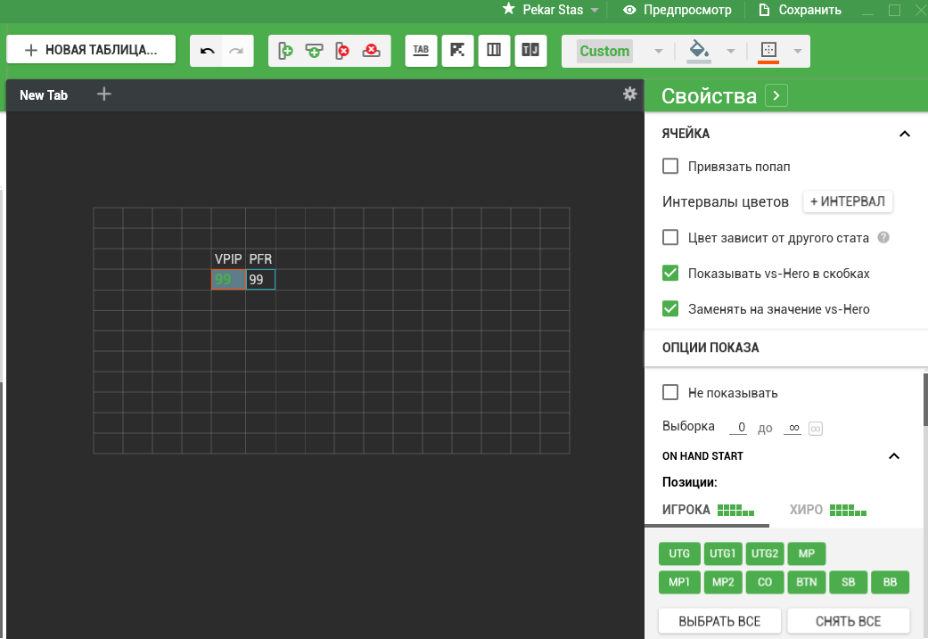928x639 pixels.
Task: Click the fill color bucket icon
Action: click(x=699, y=51)
